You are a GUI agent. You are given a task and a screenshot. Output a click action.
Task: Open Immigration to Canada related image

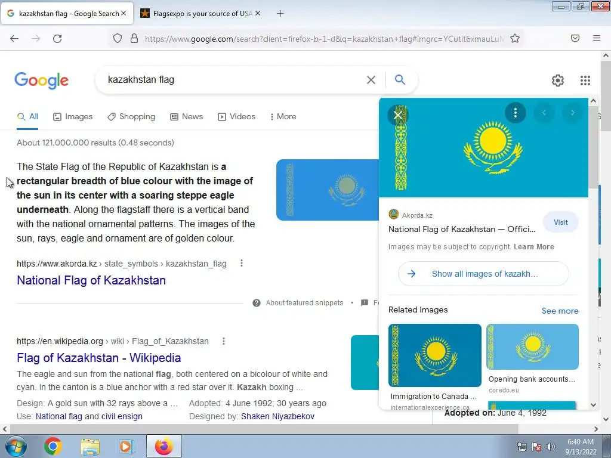click(x=435, y=355)
